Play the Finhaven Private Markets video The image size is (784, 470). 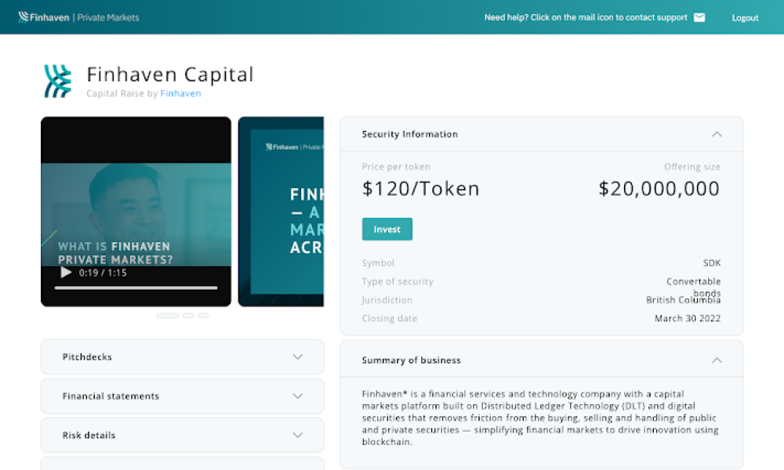(x=66, y=273)
